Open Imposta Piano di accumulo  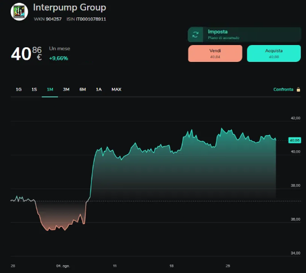point(244,34)
